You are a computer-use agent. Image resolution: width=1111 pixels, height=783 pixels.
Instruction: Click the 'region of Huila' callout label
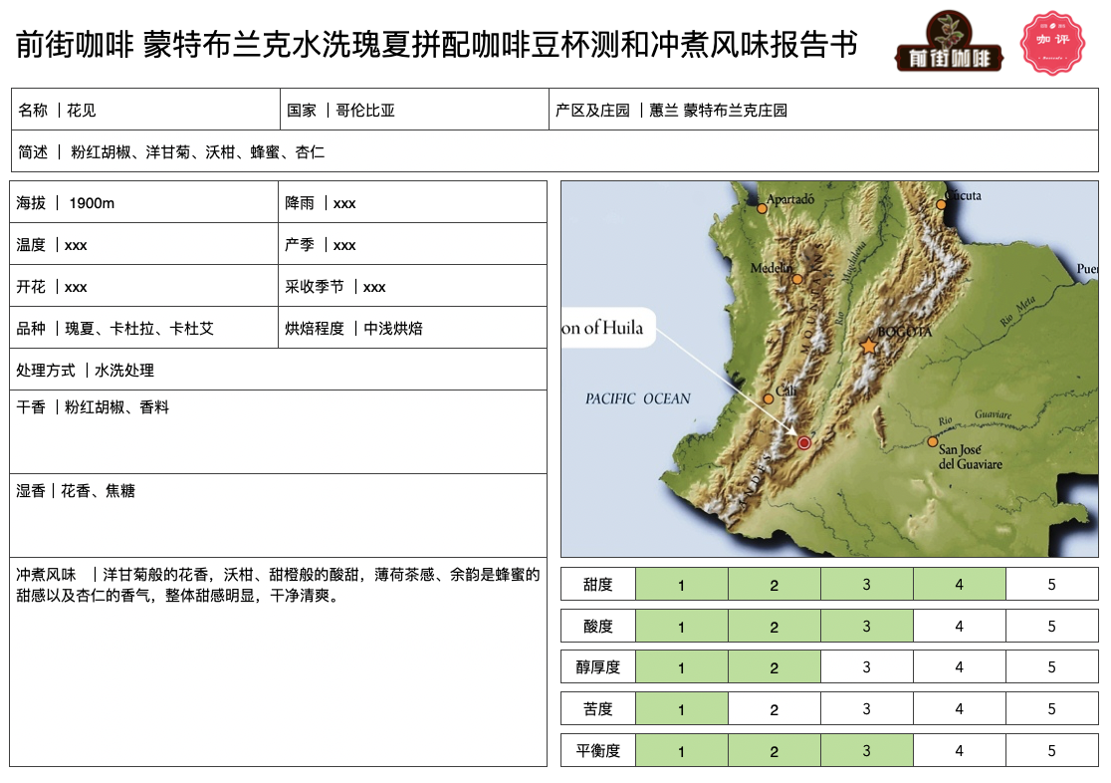tap(605, 328)
